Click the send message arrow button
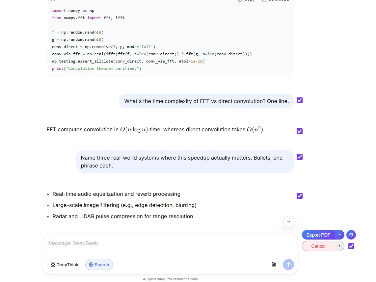 [288, 265]
